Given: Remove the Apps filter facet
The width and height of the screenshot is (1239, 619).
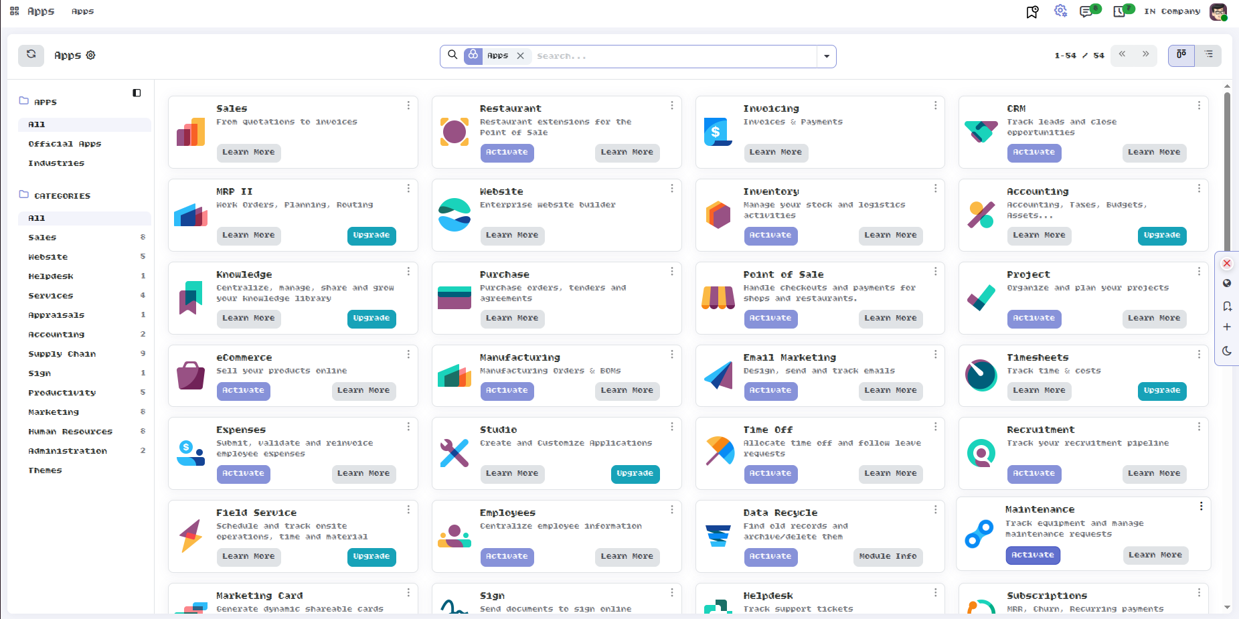Looking at the screenshot, I should click(x=520, y=56).
